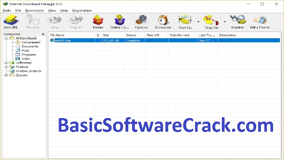Select the Documents category
The width and height of the screenshot is (284, 160).
click(x=30, y=46)
